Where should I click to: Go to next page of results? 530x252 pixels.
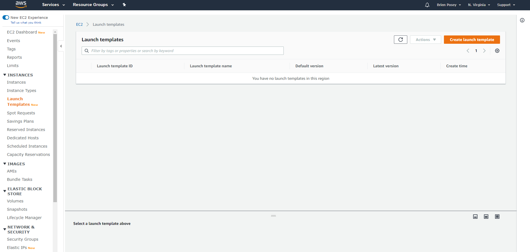click(x=484, y=51)
